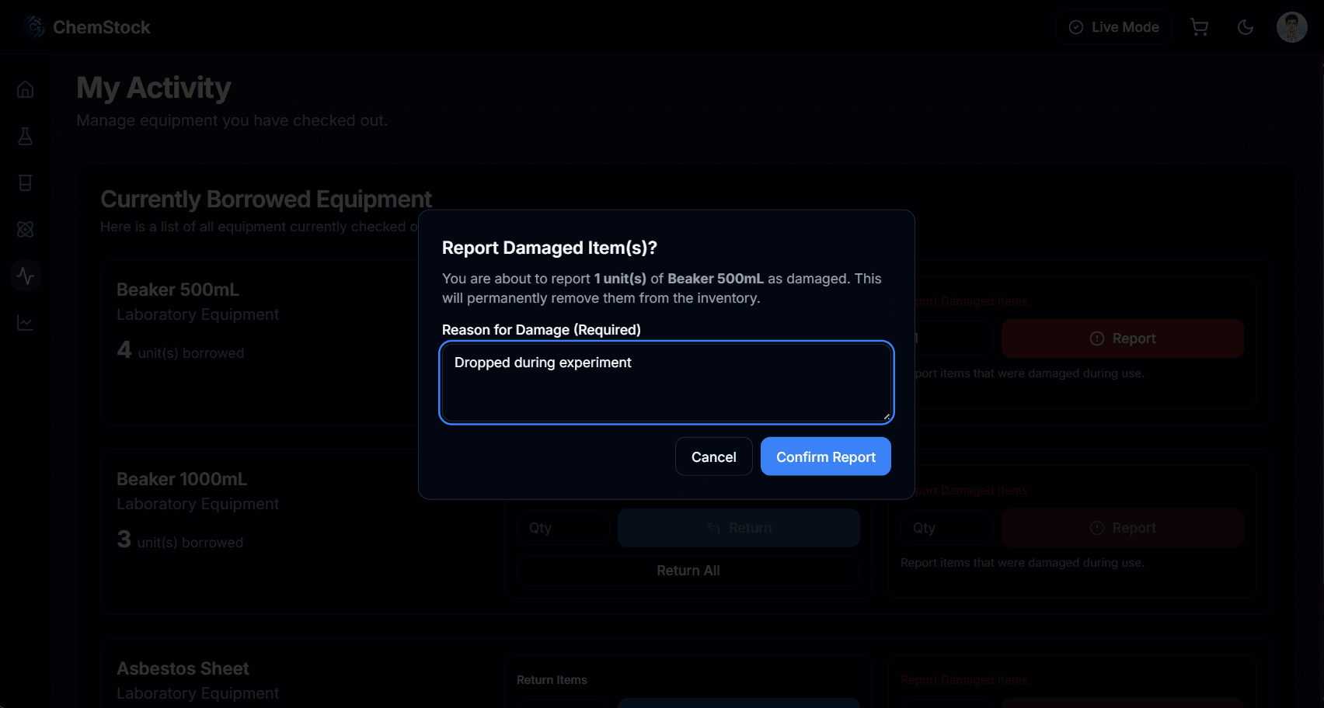Open the shopping cart icon

tap(1199, 27)
